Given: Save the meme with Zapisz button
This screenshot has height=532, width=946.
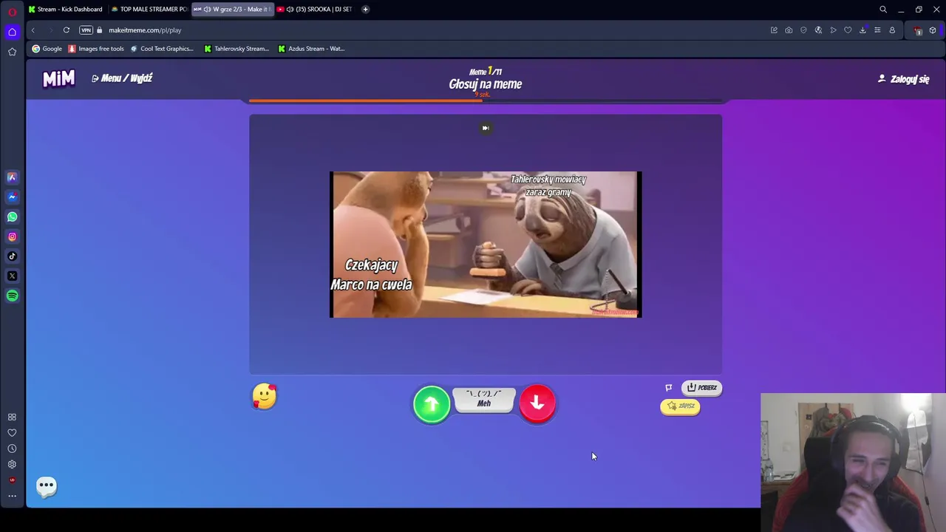Looking at the screenshot, I should 680,406.
